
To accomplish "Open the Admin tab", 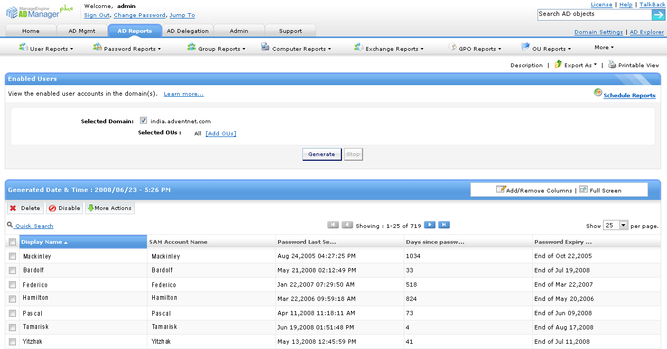I will click(239, 31).
